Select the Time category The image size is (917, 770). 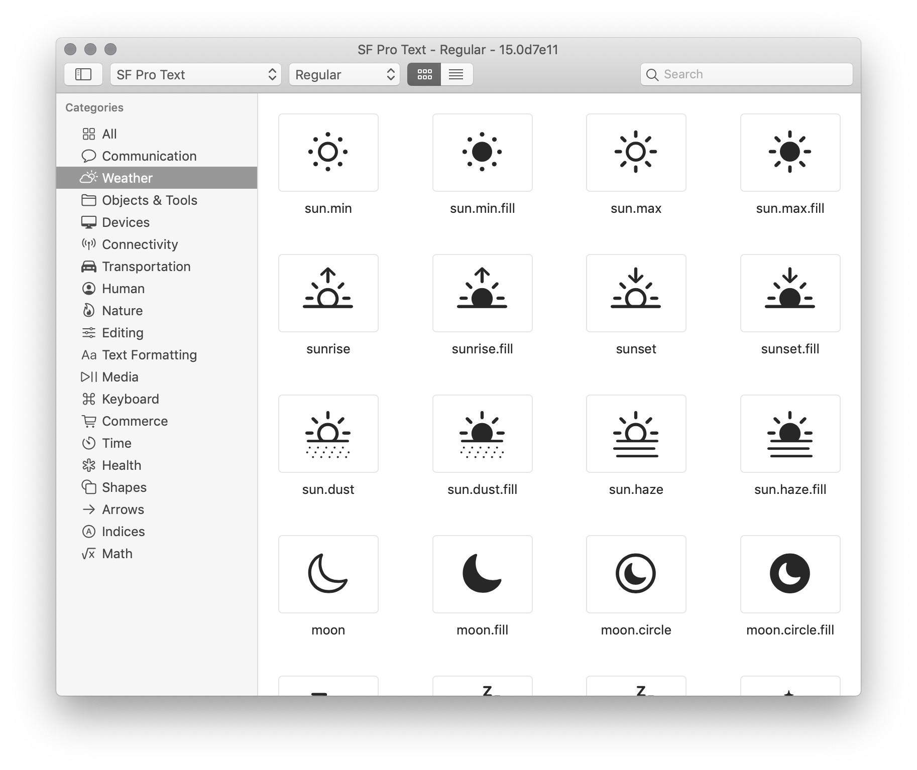(157, 443)
